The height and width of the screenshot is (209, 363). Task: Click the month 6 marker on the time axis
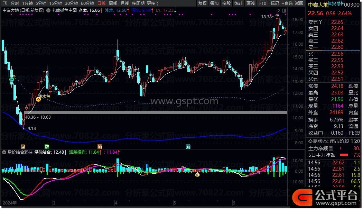click(234, 203)
